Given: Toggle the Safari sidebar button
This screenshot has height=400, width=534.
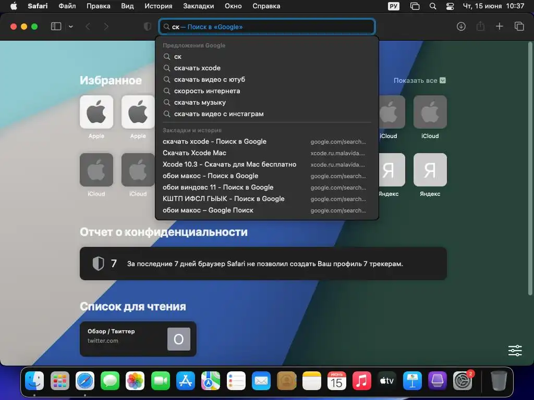Looking at the screenshot, I should (56, 27).
